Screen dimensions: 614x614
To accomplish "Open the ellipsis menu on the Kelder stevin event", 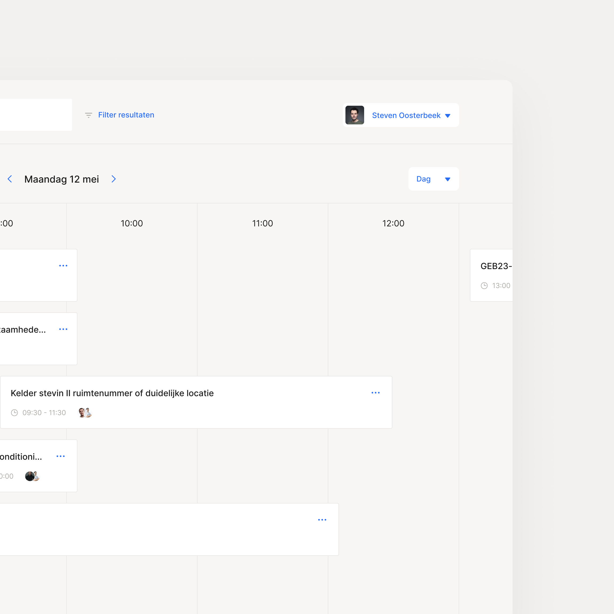I will (x=375, y=393).
